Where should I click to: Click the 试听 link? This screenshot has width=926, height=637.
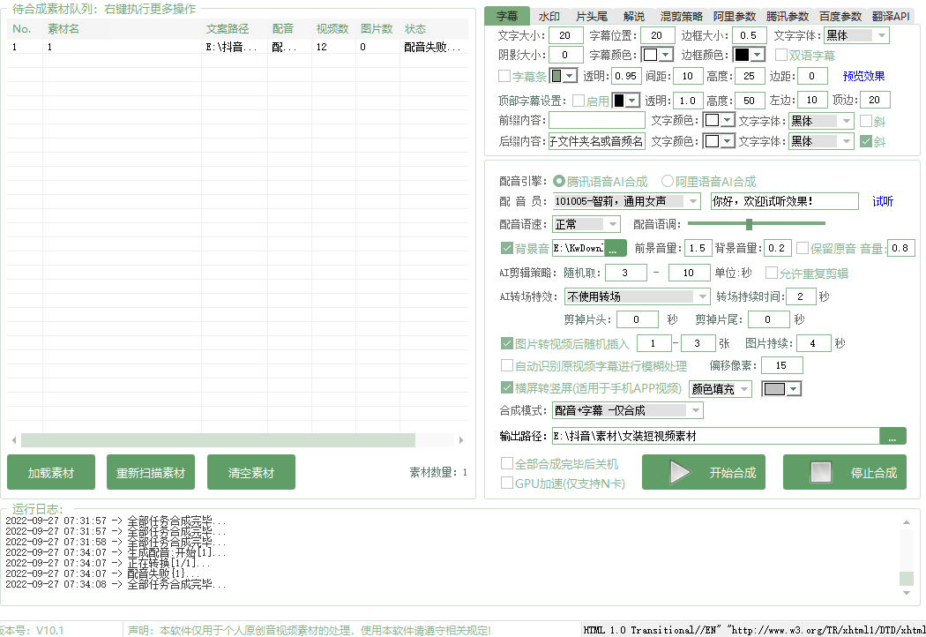pyautogui.click(x=883, y=201)
